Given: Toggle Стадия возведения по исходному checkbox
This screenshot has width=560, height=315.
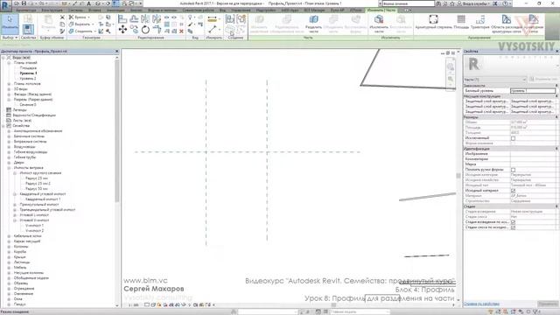Looking at the screenshot, I should (513, 222).
